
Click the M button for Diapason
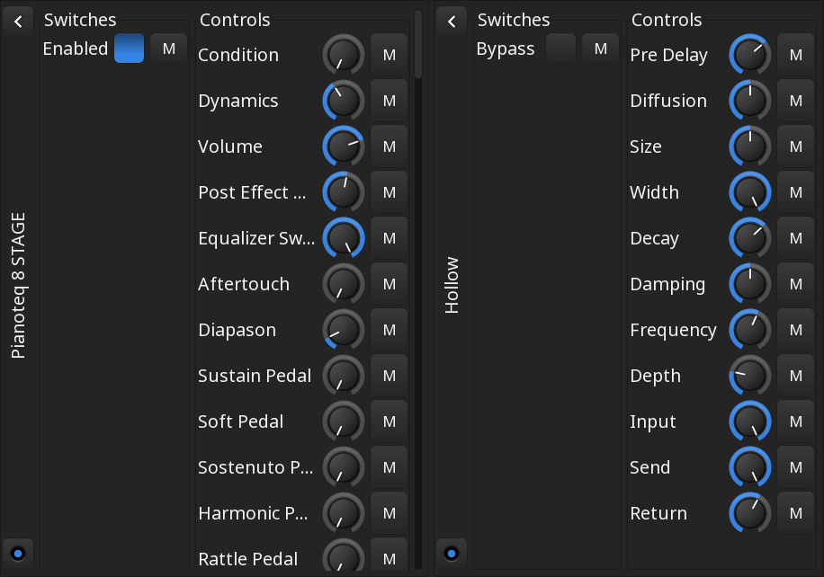(x=390, y=330)
